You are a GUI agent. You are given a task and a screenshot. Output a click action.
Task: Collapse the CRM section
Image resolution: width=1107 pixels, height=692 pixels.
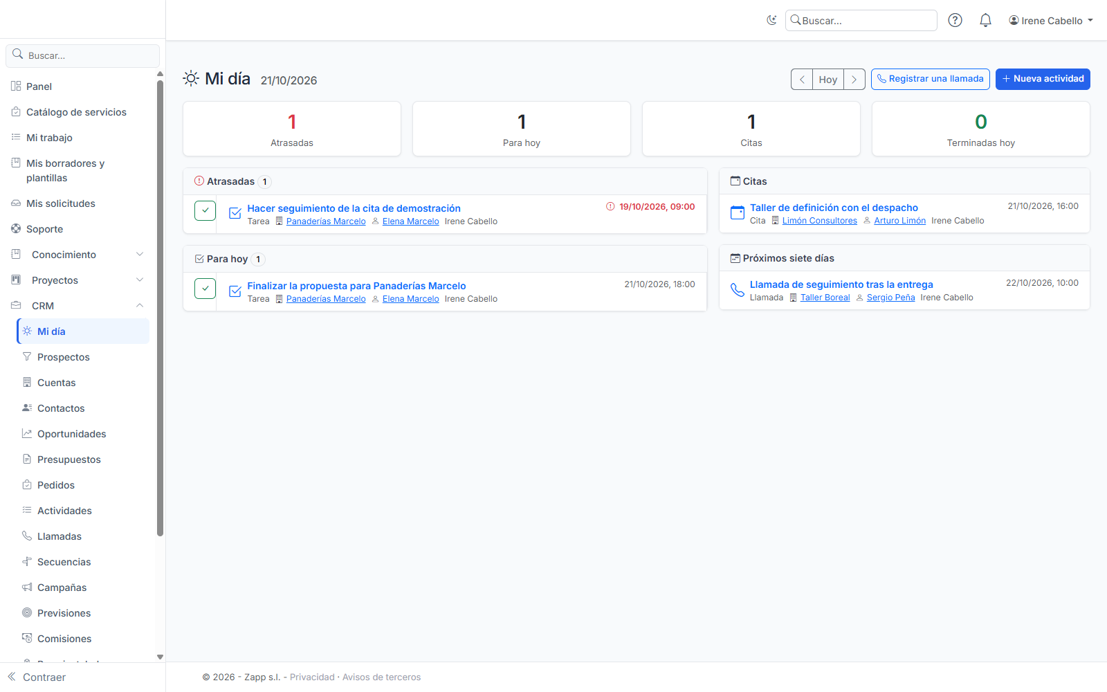click(x=77, y=306)
